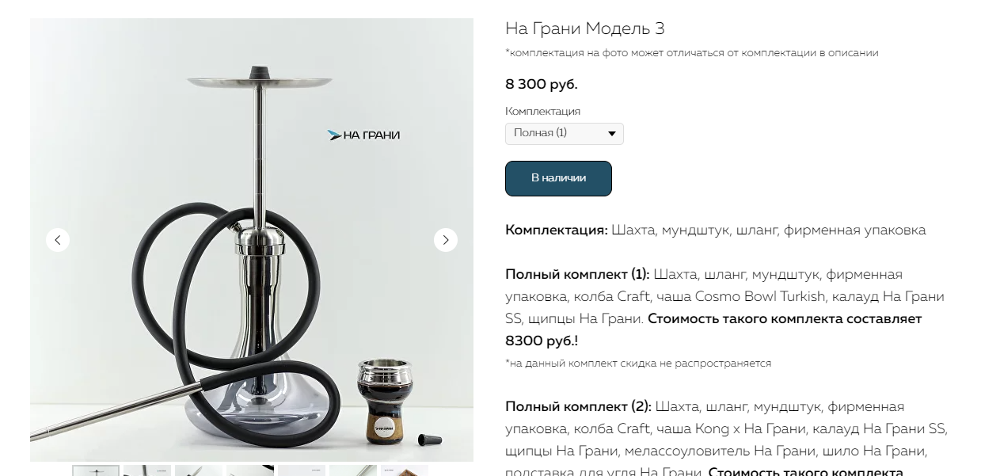Screen dimensions: 1000x476
Task: Select the fourth gallery thumbnail
Action: tap(250, 470)
